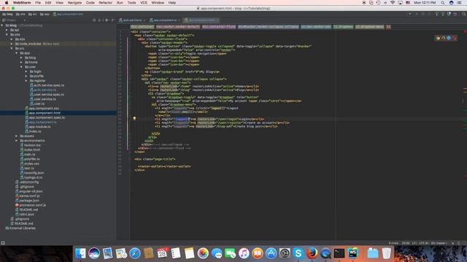The height and width of the screenshot is (262, 467).
Task: Click the nav.navbar tag breadcrumb
Action: [178, 27]
